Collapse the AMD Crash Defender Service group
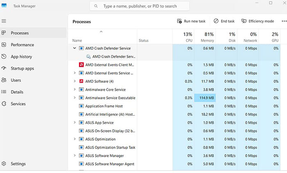This screenshot has height=173, width=287. (x=75, y=48)
